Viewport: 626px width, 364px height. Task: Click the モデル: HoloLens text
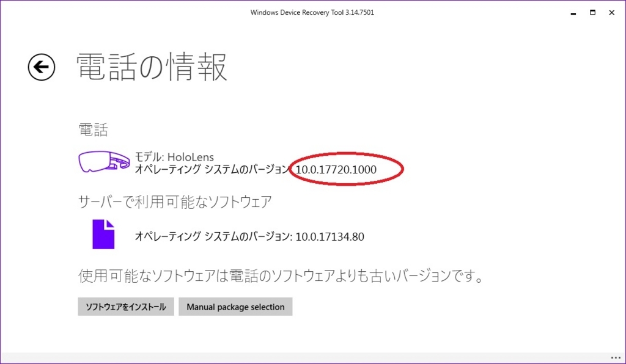point(174,157)
